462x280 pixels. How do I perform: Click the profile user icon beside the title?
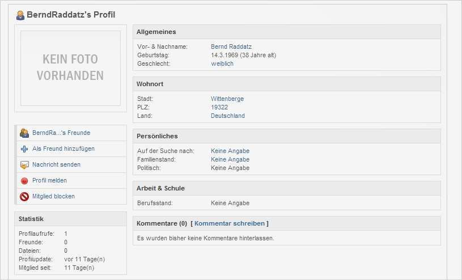[20, 15]
